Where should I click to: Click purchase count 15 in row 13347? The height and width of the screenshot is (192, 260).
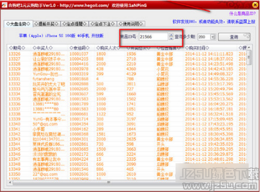pyautogui.click(x=99, y=159)
